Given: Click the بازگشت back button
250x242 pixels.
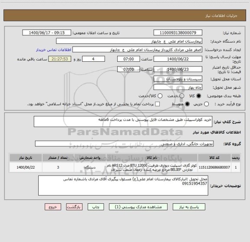Looking at the screenshot, I should click(x=74, y=207).
